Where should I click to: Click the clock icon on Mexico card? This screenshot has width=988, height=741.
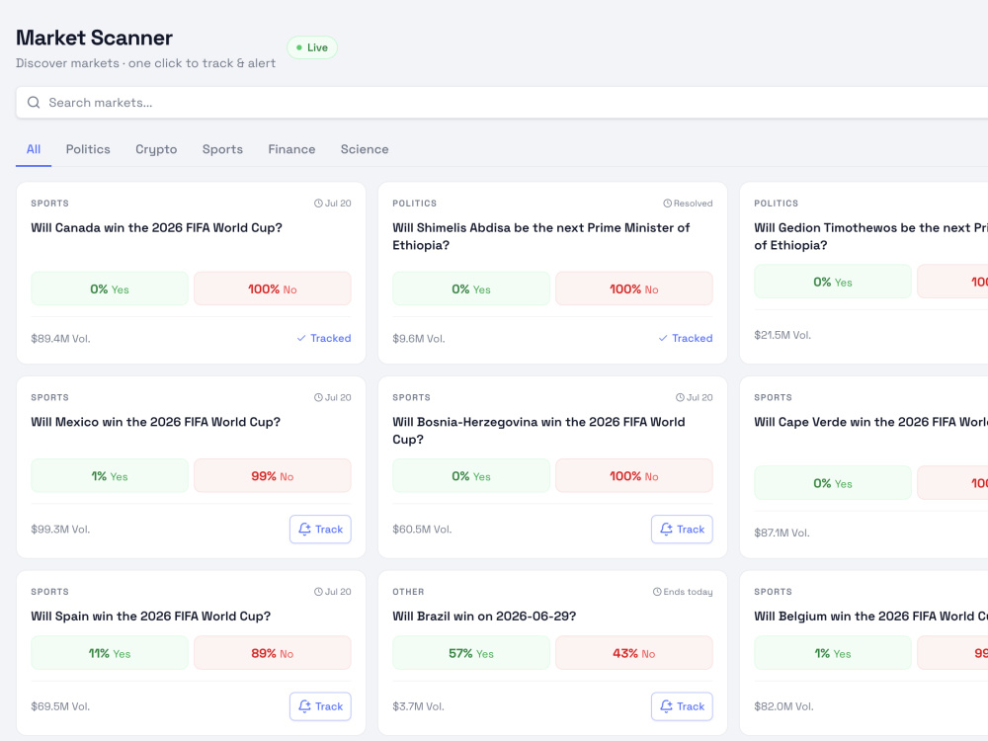[318, 397]
